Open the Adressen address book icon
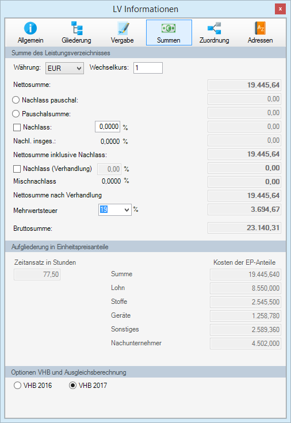Viewport: 291px width, 423px height. click(x=261, y=28)
